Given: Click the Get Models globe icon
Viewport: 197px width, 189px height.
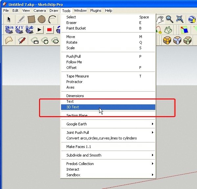Looking at the screenshot, I should tap(192, 19).
